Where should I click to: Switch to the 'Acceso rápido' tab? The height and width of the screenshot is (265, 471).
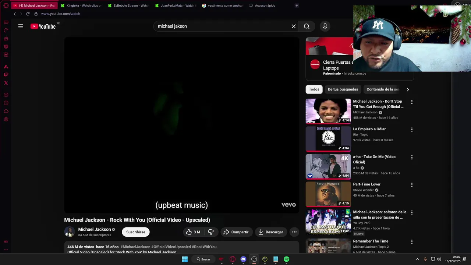pos(270,6)
